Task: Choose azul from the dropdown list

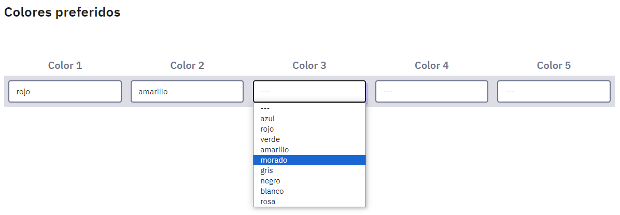Action: click(309, 119)
